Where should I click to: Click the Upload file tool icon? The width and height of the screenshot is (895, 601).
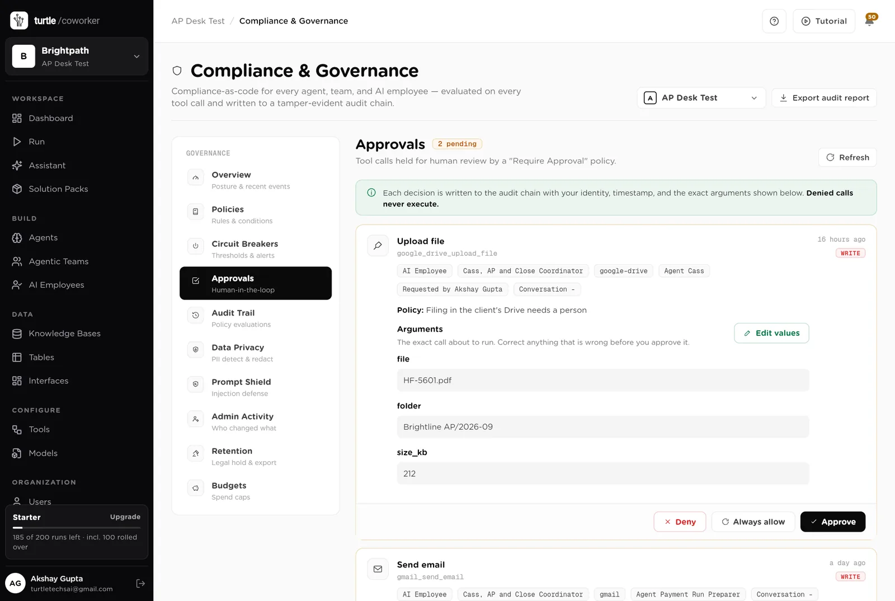tap(378, 246)
